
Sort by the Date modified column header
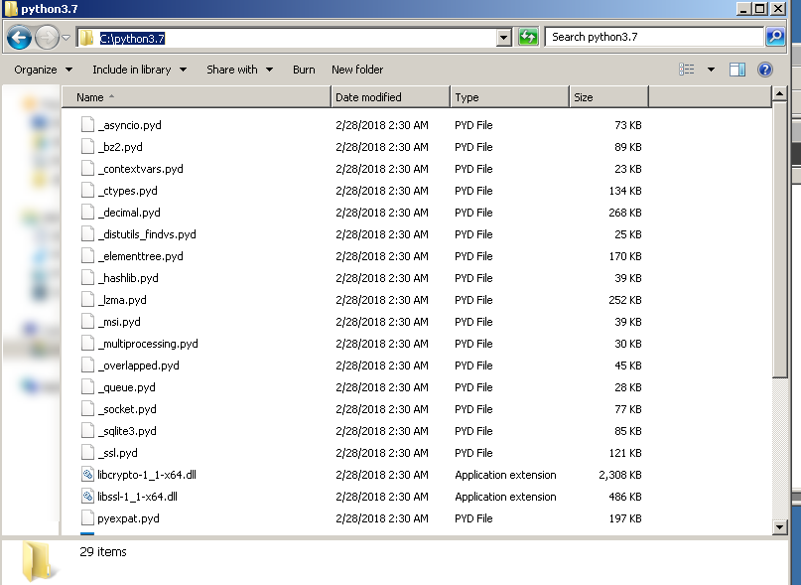pos(390,97)
